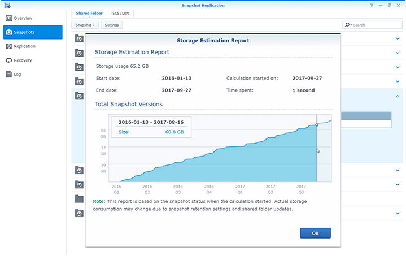Image resolution: width=406 pixels, height=260 pixels.
Task: Click the Log icon in the sidebar
Action: pos(9,74)
